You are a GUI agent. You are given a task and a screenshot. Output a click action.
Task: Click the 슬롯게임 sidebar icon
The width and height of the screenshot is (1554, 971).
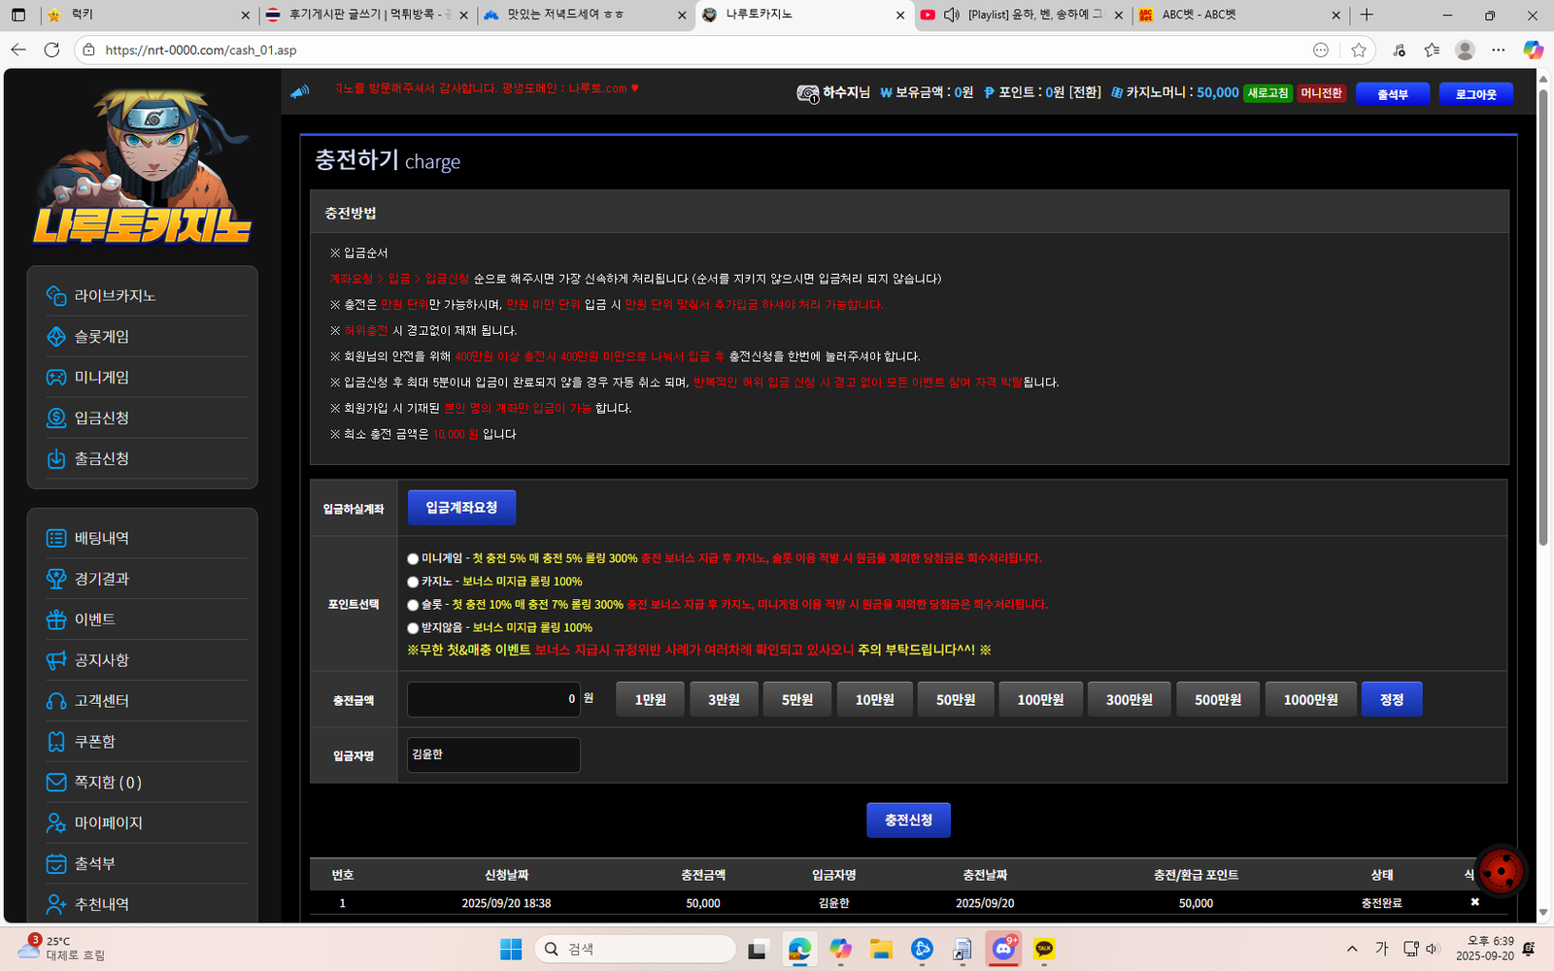[x=56, y=337]
